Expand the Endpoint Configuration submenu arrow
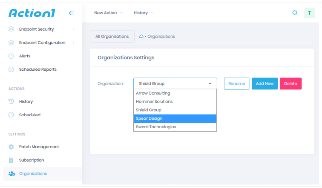The height and width of the screenshot is (188, 322). click(x=74, y=43)
